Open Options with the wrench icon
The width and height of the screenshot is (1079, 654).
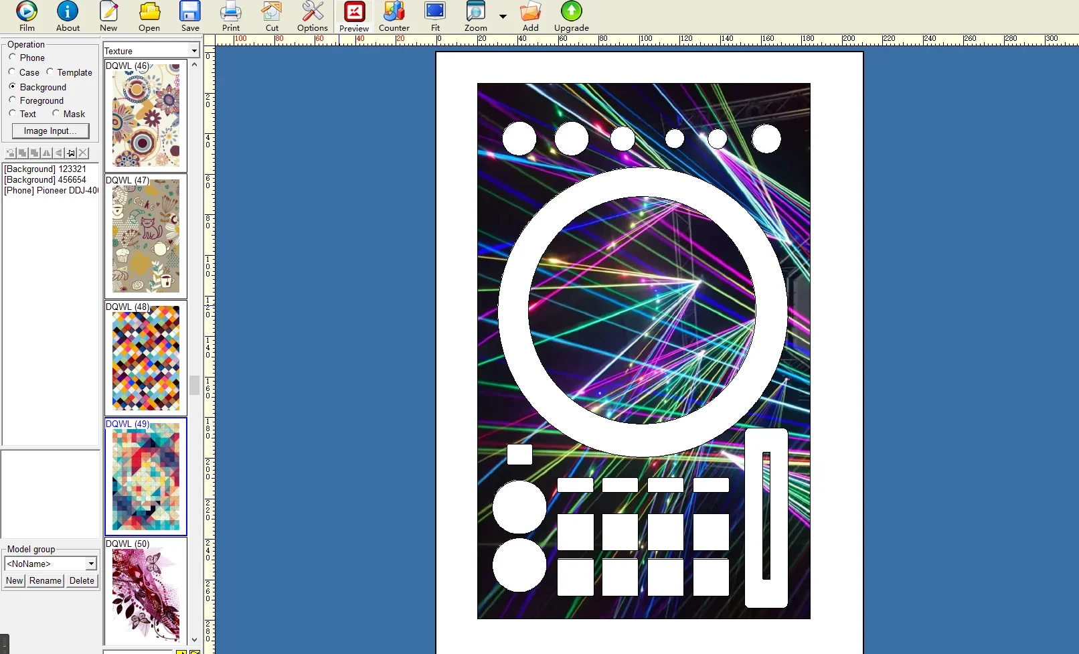click(313, 16)
